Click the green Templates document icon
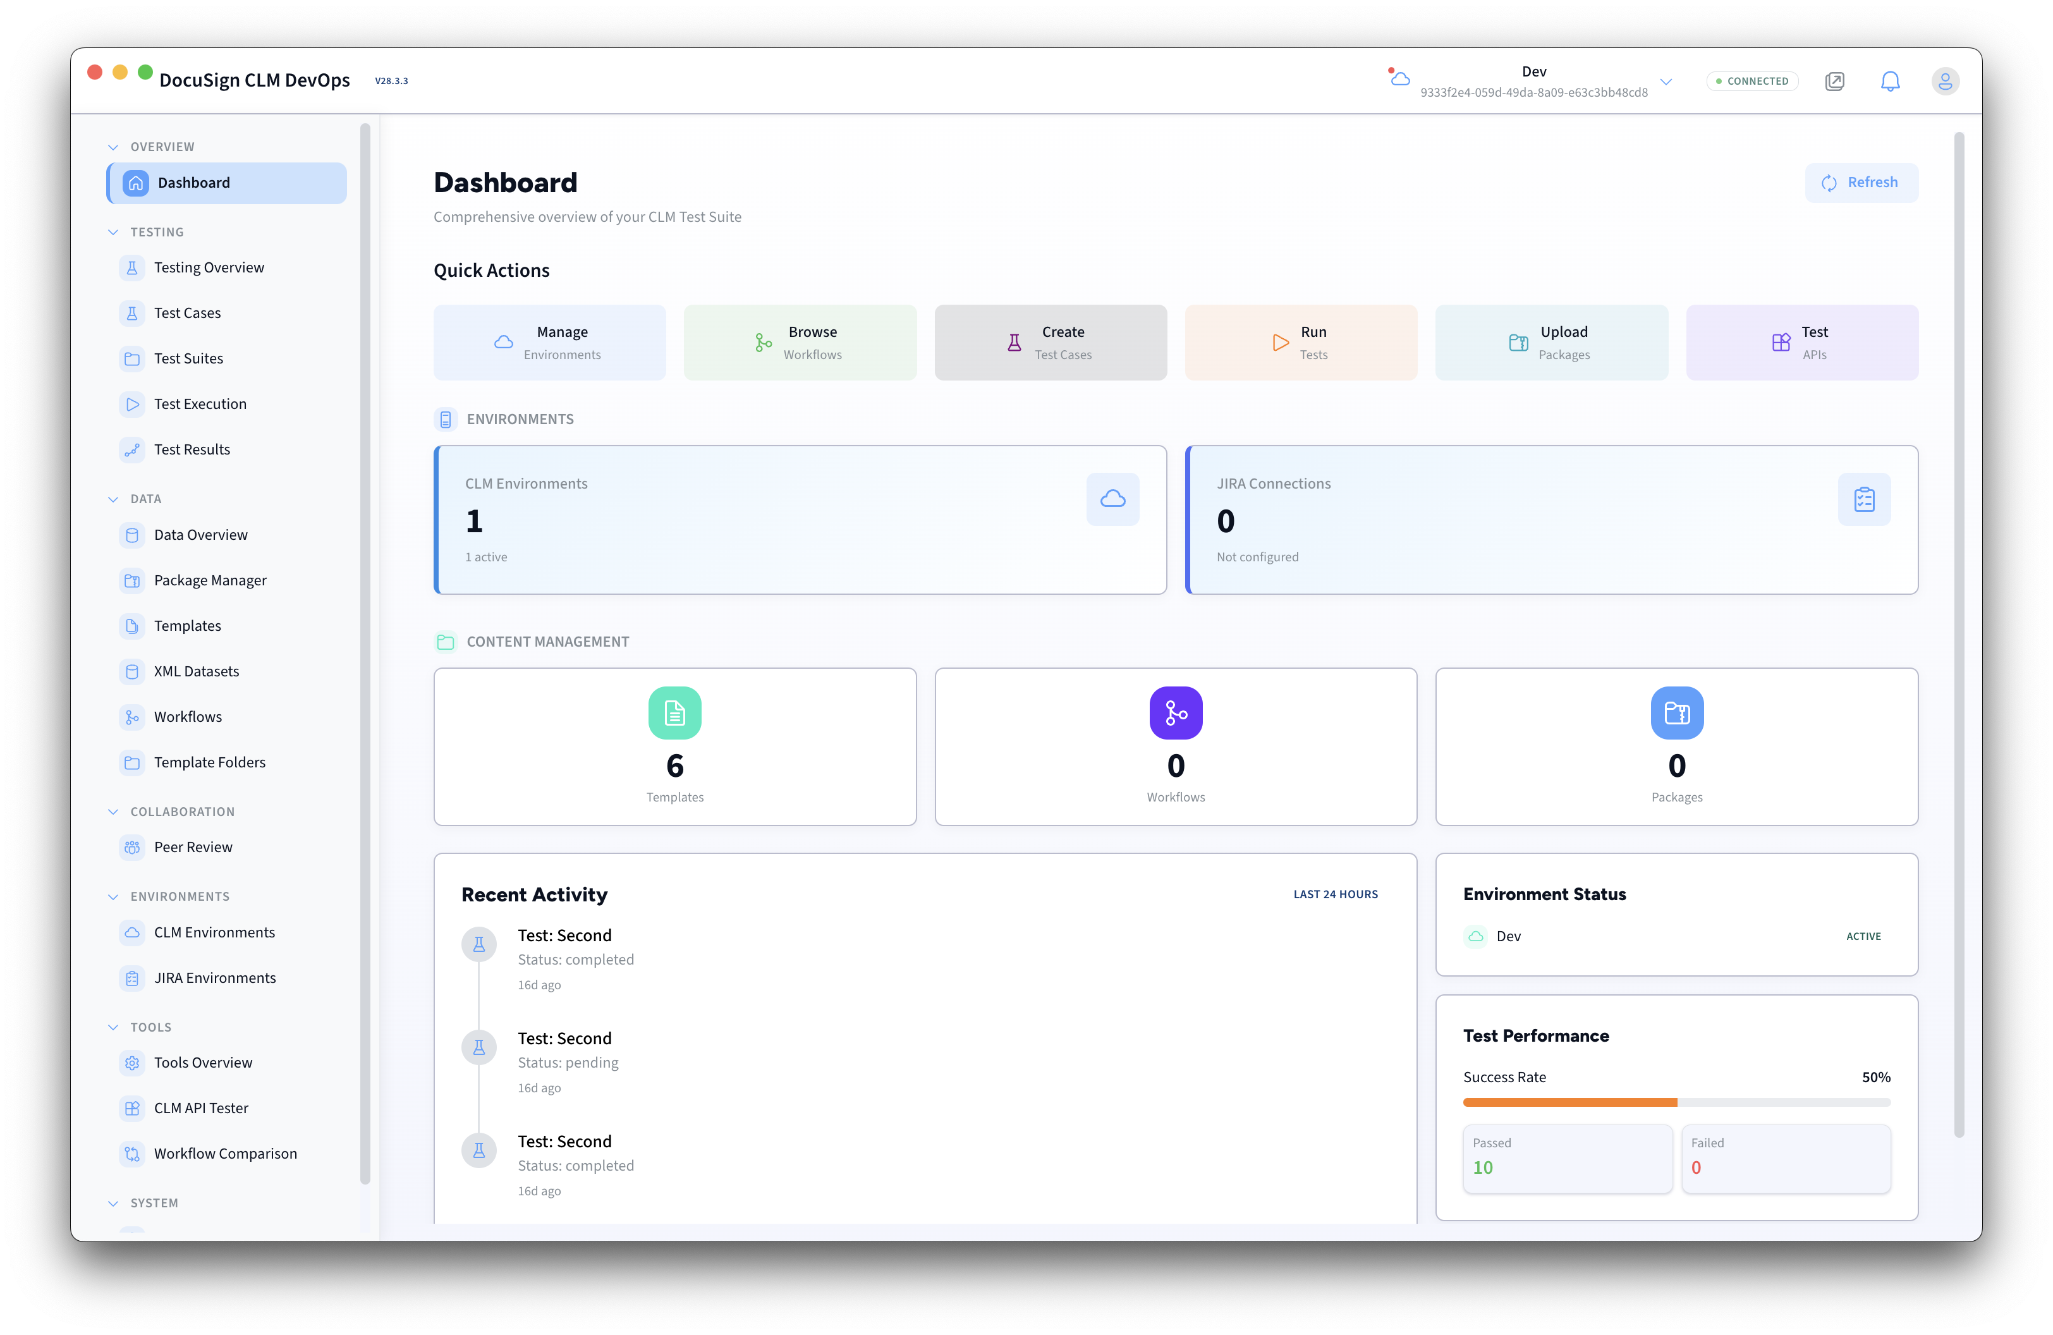This screenshot has width=2053, height=1335. pos(674,712)
